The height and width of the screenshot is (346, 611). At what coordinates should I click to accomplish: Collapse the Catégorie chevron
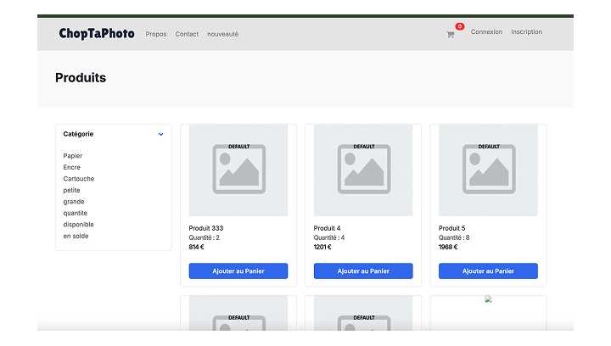[161, 134]
